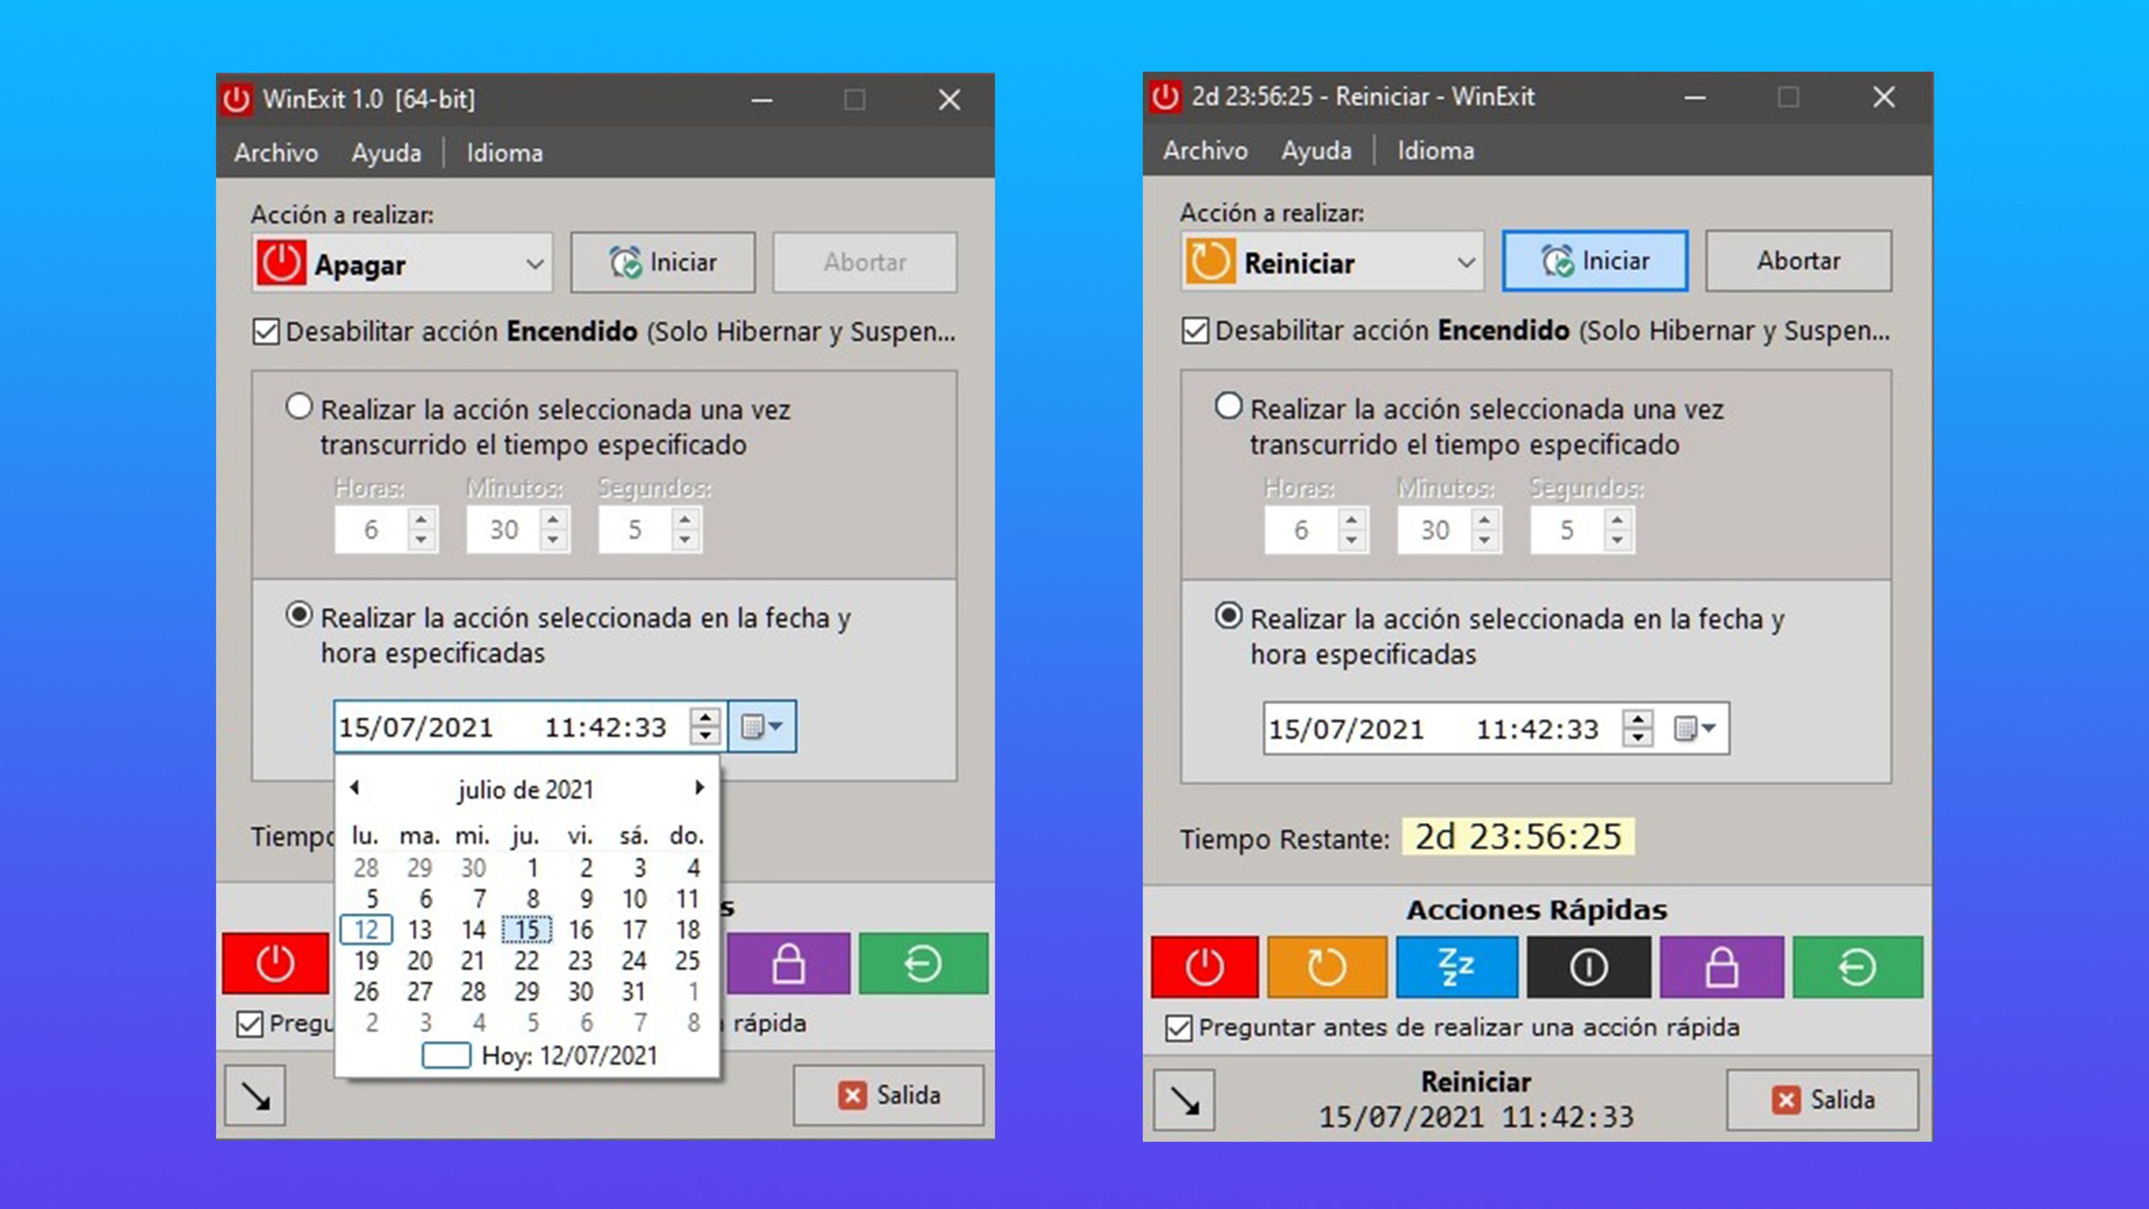Select day 20 in July calendar
The width and height of the screenshot is (2149, 1209).
tap(420, 960)
